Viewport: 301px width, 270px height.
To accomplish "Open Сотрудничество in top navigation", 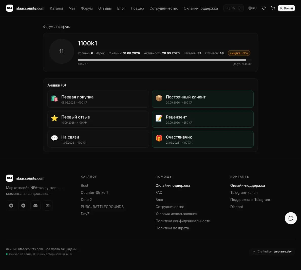I will (x=164, y=8).
